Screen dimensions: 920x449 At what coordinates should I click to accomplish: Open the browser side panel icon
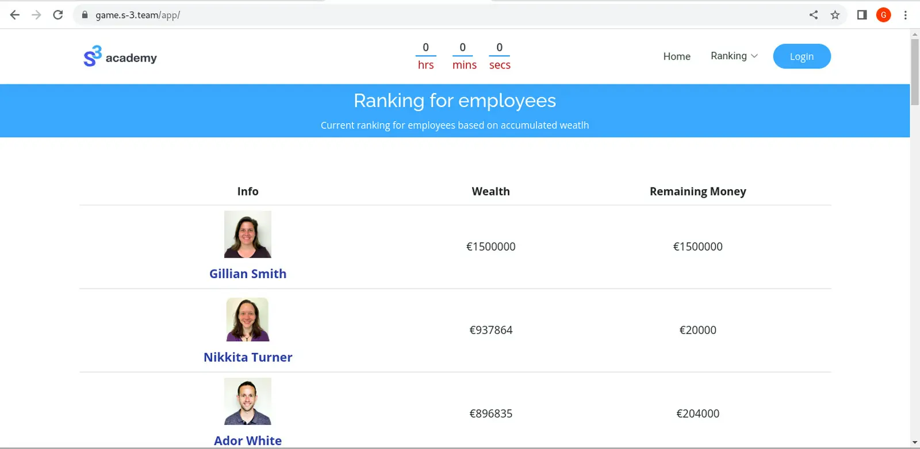862,15
